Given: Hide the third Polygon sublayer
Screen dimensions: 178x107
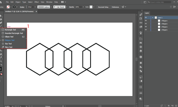Looking at the screenshot, I should (146, 27).
